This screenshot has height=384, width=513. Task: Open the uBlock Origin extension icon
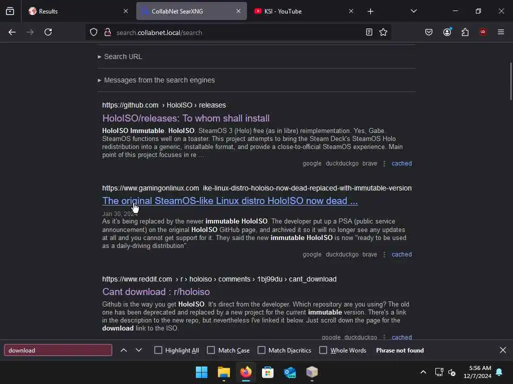pyautogui.click(x=483, y=32)
